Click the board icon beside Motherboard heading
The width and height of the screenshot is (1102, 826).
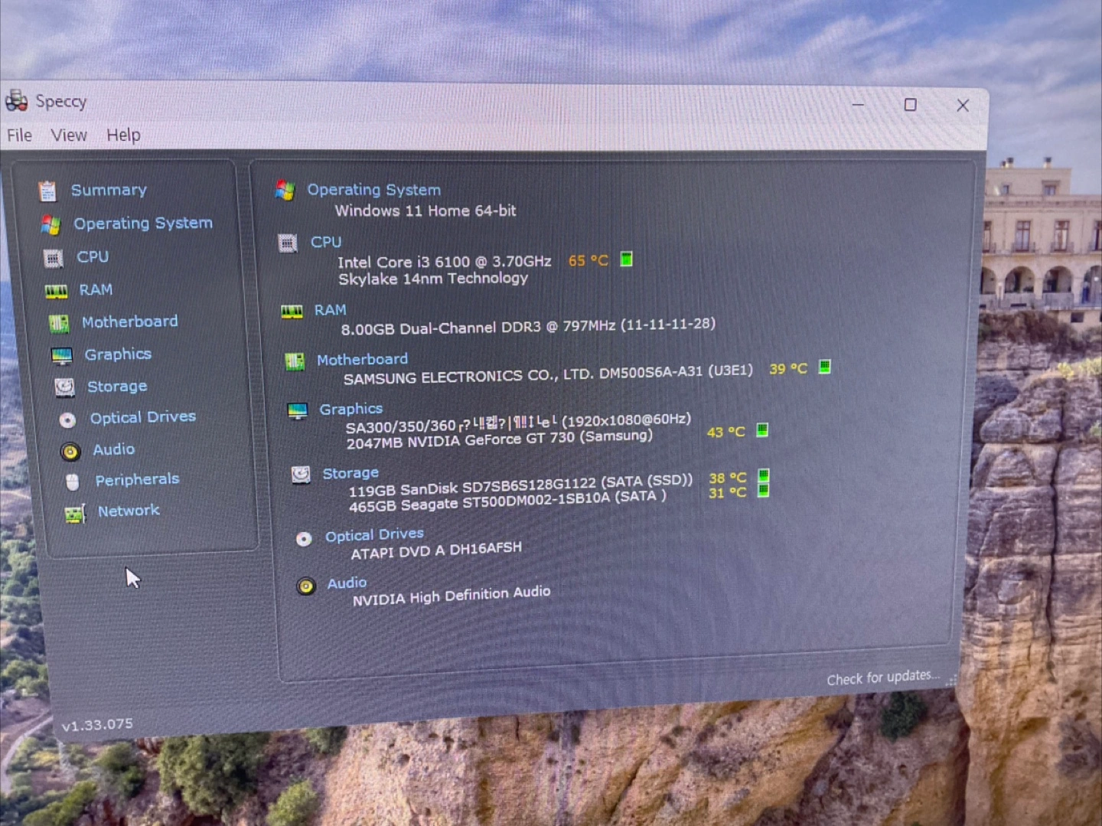click(x=295, y=361)
